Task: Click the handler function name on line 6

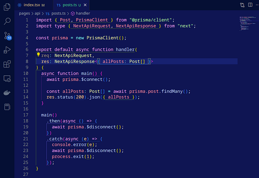Action: tap(125, 50)
